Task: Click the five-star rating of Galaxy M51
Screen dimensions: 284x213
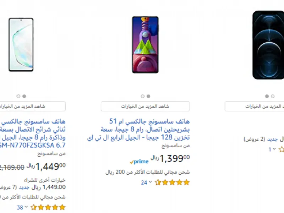Action: [172, 182]
